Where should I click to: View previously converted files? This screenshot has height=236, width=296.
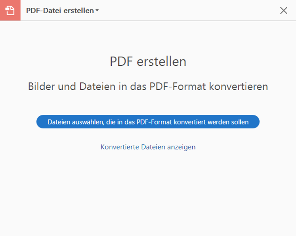(x=148, y=147)
